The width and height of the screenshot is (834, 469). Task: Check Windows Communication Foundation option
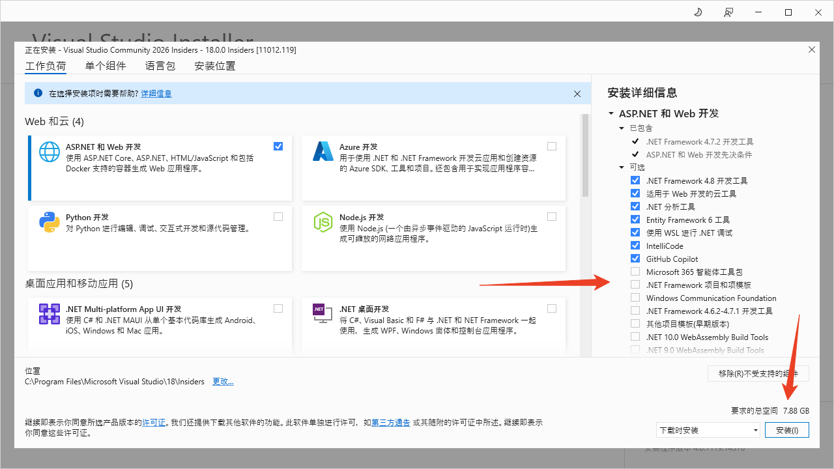click(x=635, y=298)
